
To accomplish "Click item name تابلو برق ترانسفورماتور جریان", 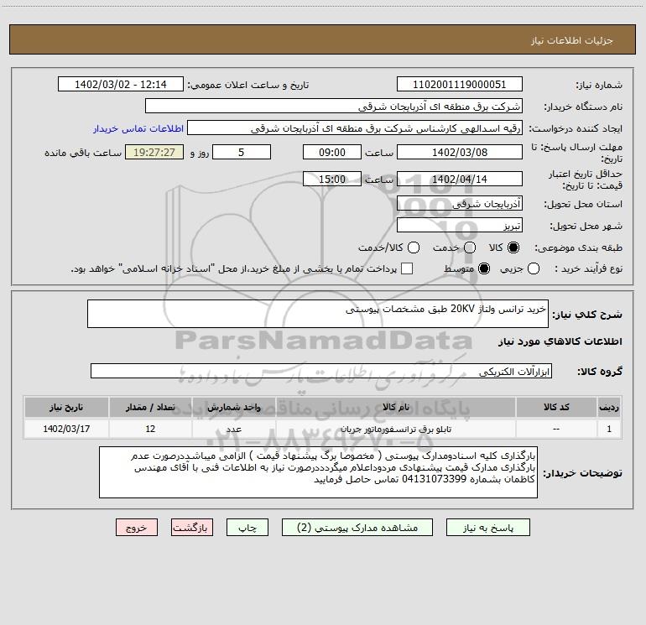I will tap(395, 429).
